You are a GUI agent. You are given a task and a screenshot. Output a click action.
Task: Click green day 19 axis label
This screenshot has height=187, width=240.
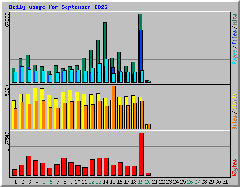141,182
